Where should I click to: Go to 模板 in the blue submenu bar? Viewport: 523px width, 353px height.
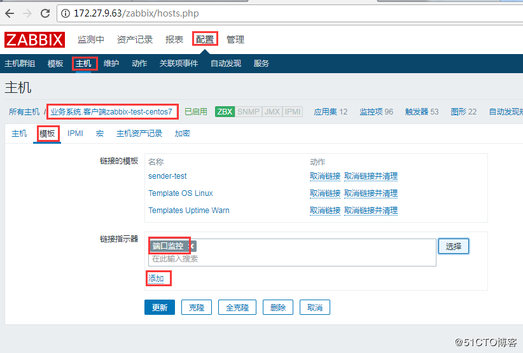click(x=55, y=64)
